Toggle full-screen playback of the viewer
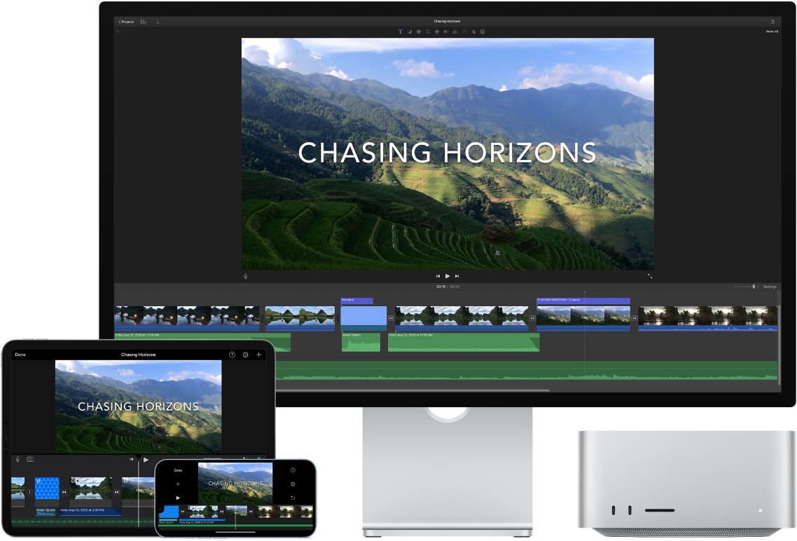This screenshot has width=797, height=541. point(650,276)
